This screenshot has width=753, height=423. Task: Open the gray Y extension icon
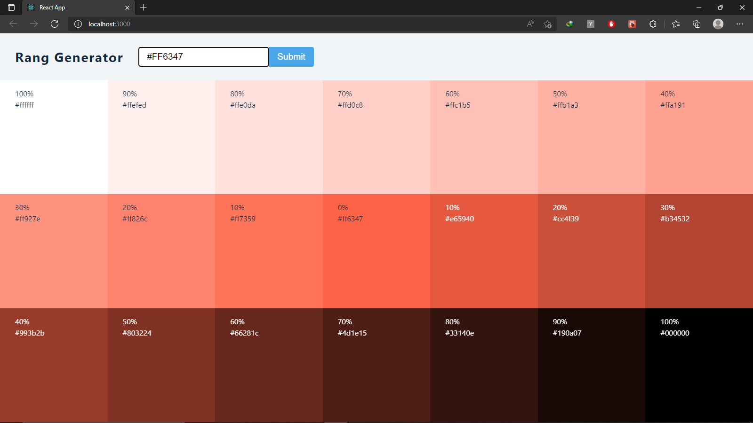tap(590, 24)
